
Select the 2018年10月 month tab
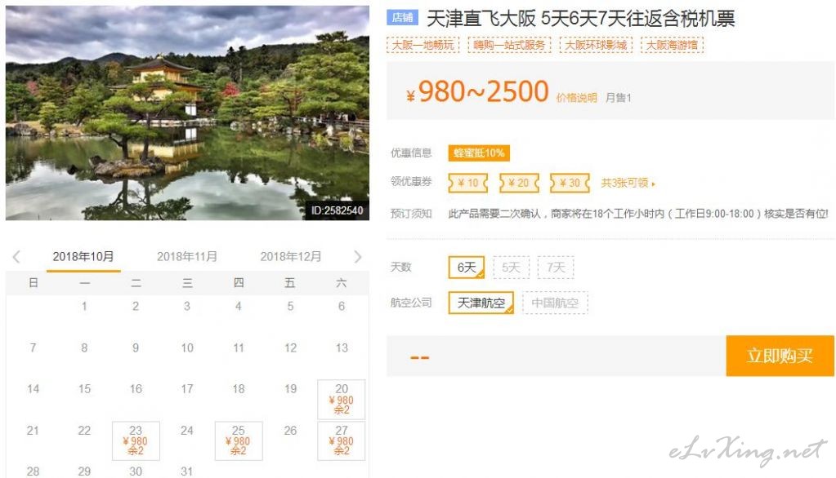tap(83, 257)
